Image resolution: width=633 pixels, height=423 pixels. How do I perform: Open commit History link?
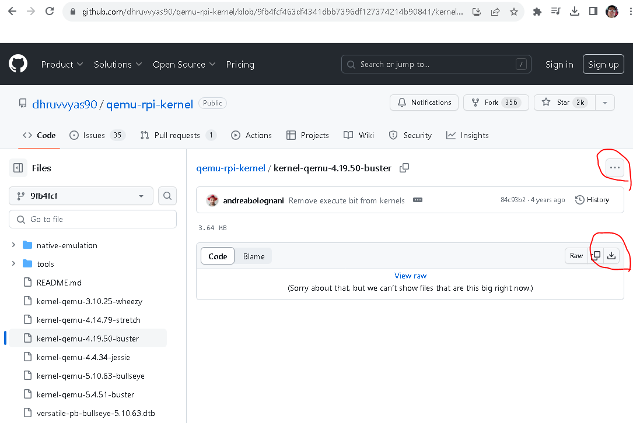click(592, 200)
